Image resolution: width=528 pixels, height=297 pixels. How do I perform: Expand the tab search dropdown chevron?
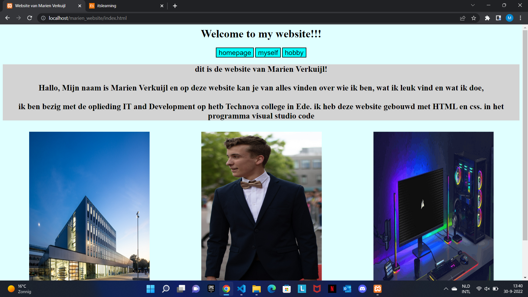(x=473, y=5)
